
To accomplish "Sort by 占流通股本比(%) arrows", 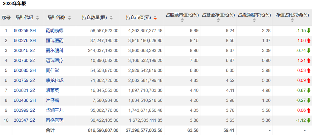I will tap(254, 20).
